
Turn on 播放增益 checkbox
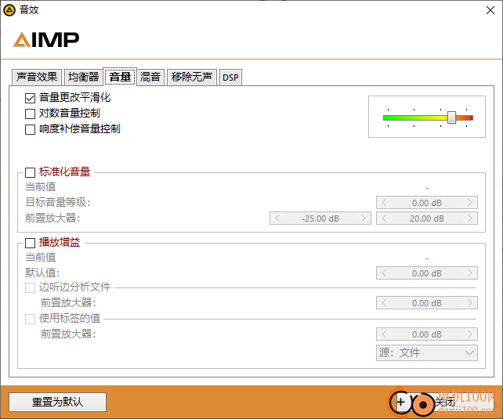30,243
